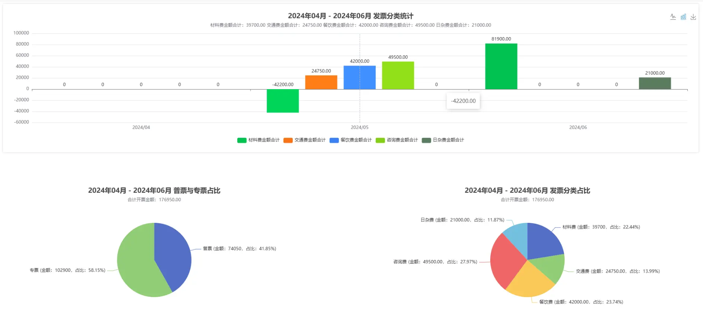Click the red 咨询费 pie slice
703x322 pixels.
click(504, 262)
